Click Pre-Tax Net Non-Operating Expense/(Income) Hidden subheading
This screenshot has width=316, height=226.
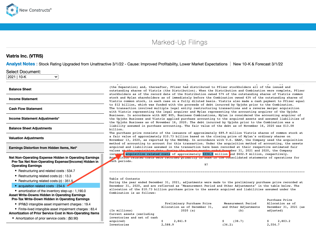coord(55,164)
